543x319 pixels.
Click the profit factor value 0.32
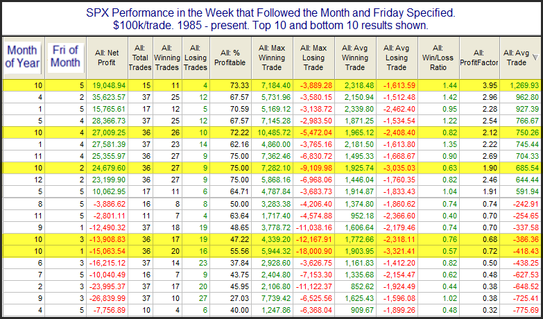[491, 311]
